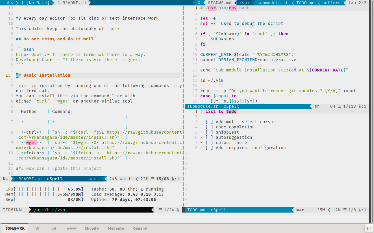Image resolution: width=374 pixels, height=233 pixels.
Task: Switch to the www terminal tab
Action: 71,228
